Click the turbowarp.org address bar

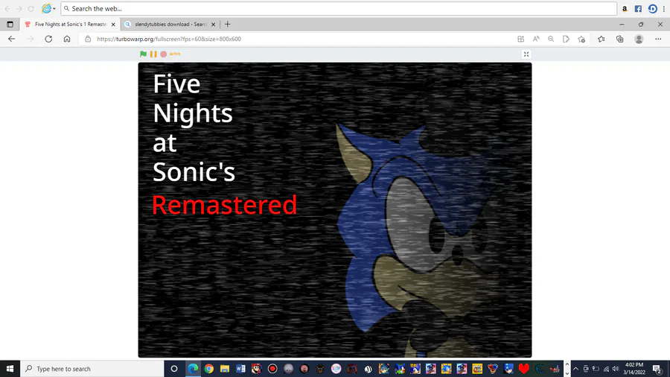click(299, 39)
